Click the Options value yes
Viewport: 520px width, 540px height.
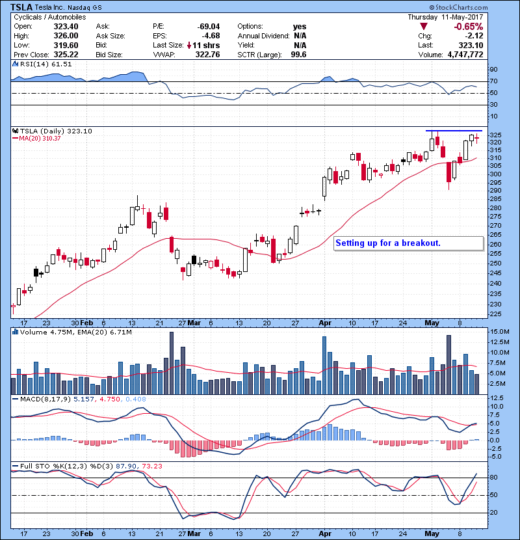tap(300, 27)
